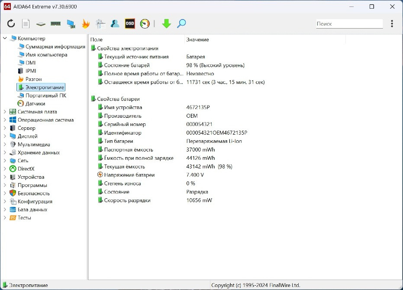Image resolution: width=403 pixels, height=290 pixels.
Task: Open the three-dot menu button
Action: click(x=392, y=24)
